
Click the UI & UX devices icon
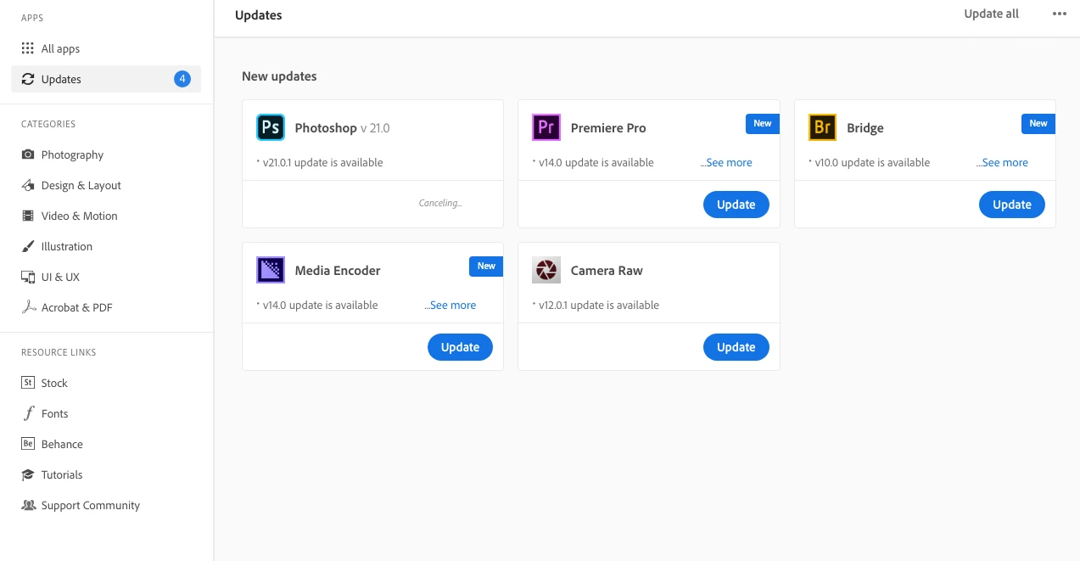coord(28,277)
